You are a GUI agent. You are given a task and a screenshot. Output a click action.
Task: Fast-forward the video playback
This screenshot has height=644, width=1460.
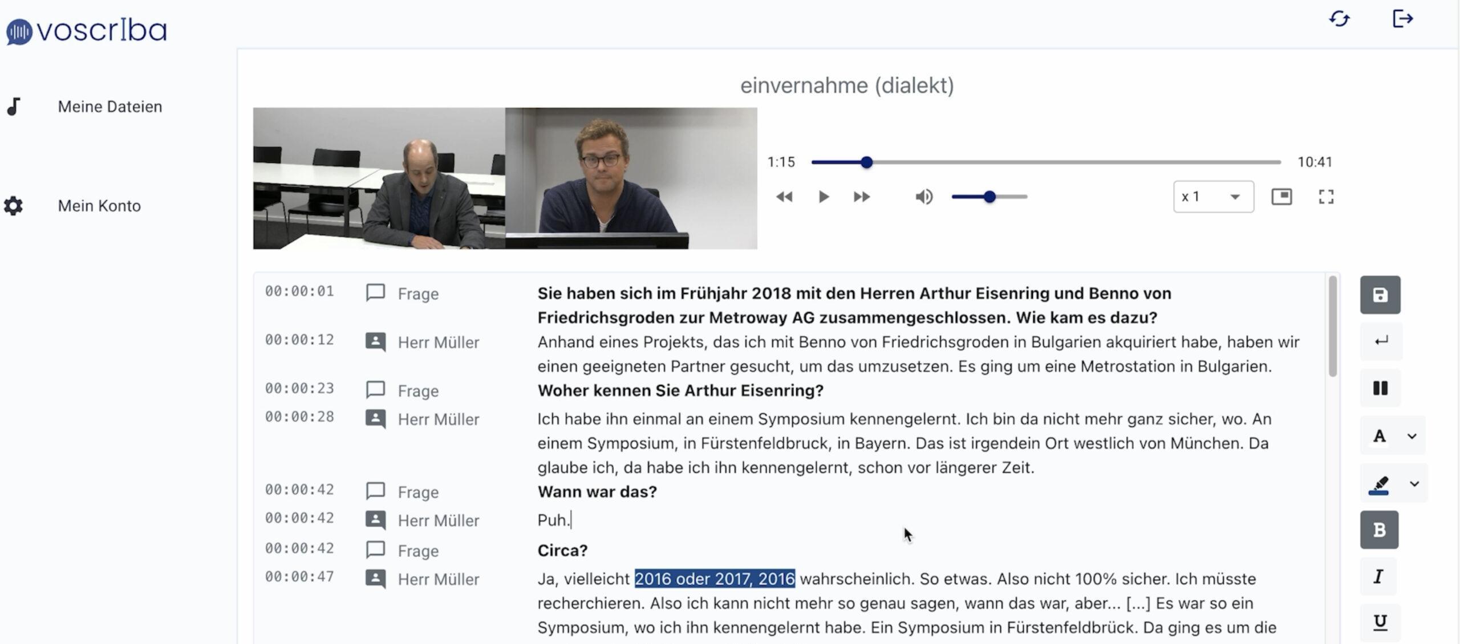coord(862,197)
